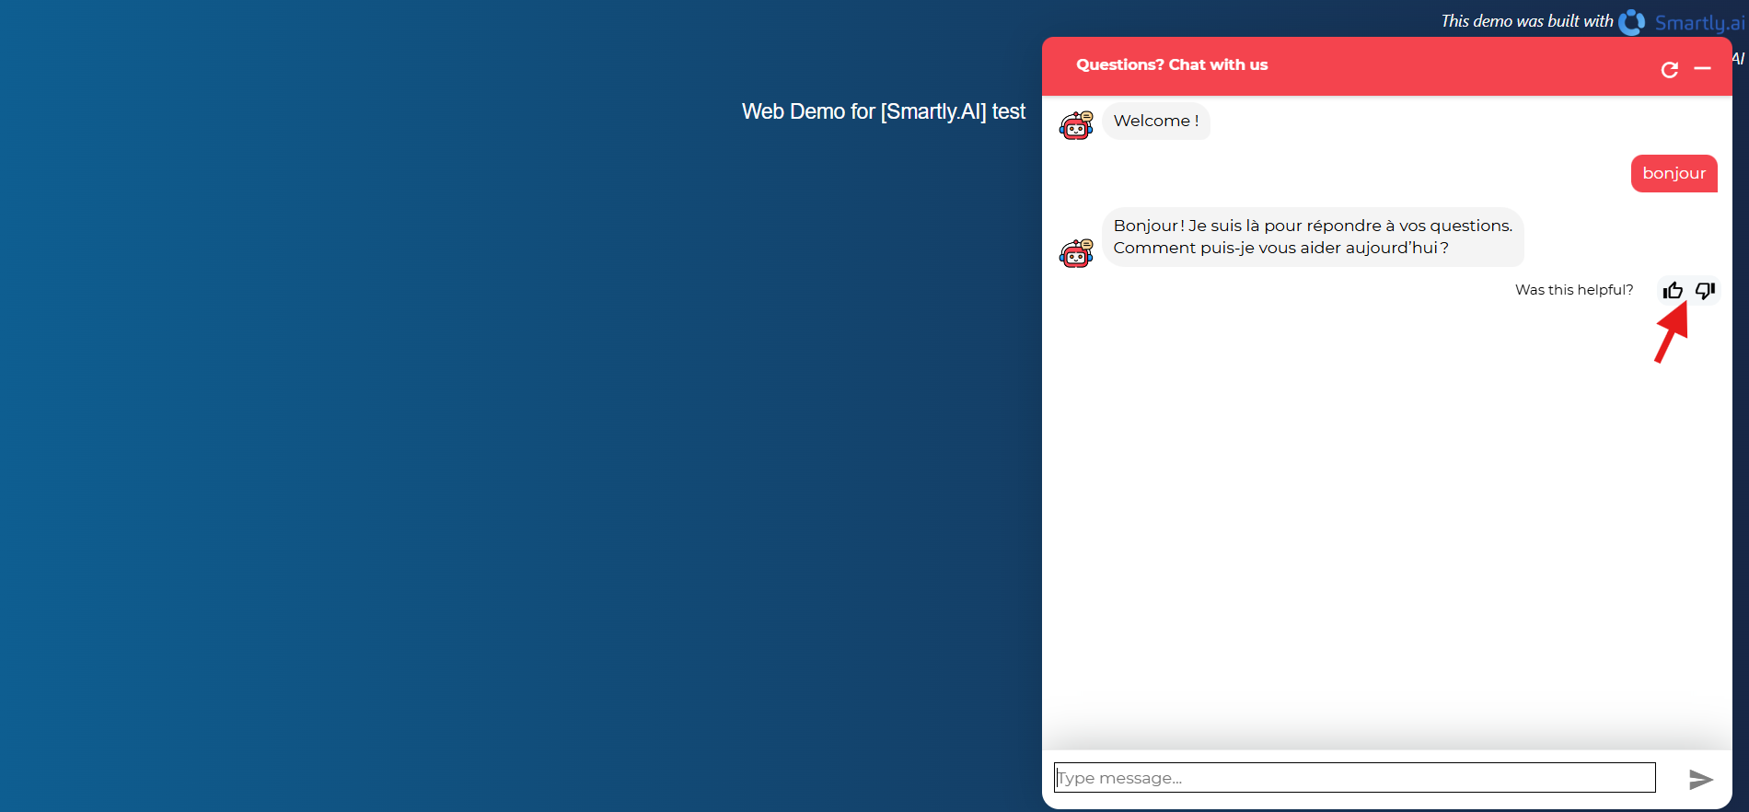The image size is (1749, 812).
Task: Restart the chat with the refresh icon
Action: 1670,70
